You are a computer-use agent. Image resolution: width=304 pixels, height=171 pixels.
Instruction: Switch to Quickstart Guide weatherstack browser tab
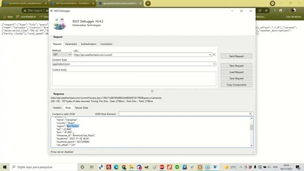pos(25,3)
